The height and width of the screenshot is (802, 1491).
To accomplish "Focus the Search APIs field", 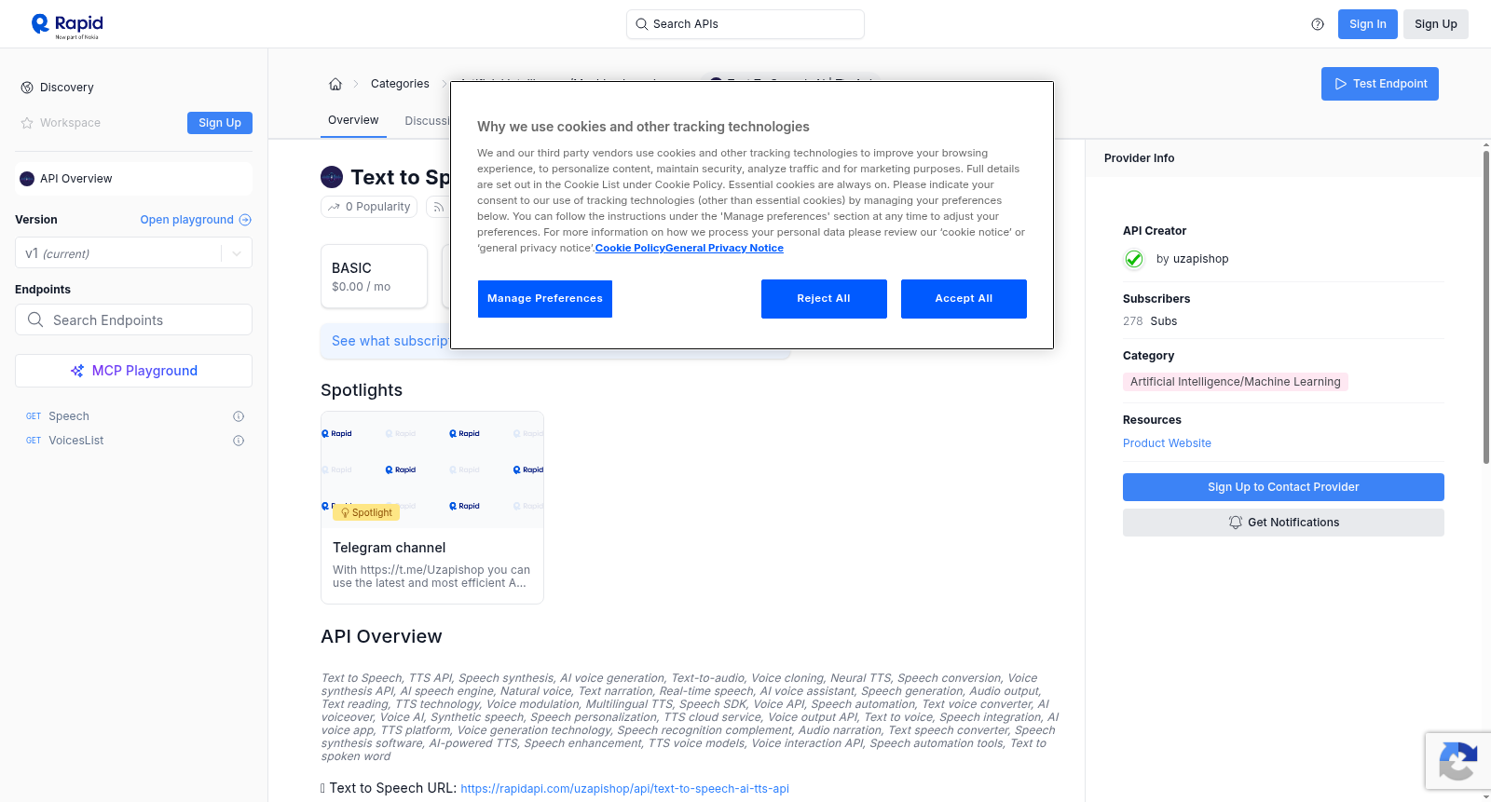I will 745,24.
